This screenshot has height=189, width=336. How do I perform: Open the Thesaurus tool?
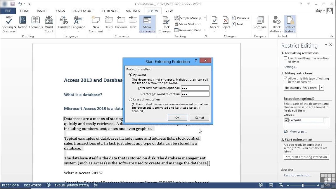(35, 22)
